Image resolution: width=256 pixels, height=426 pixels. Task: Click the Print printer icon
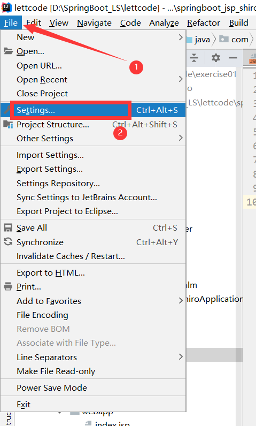[x=8, y=286]
